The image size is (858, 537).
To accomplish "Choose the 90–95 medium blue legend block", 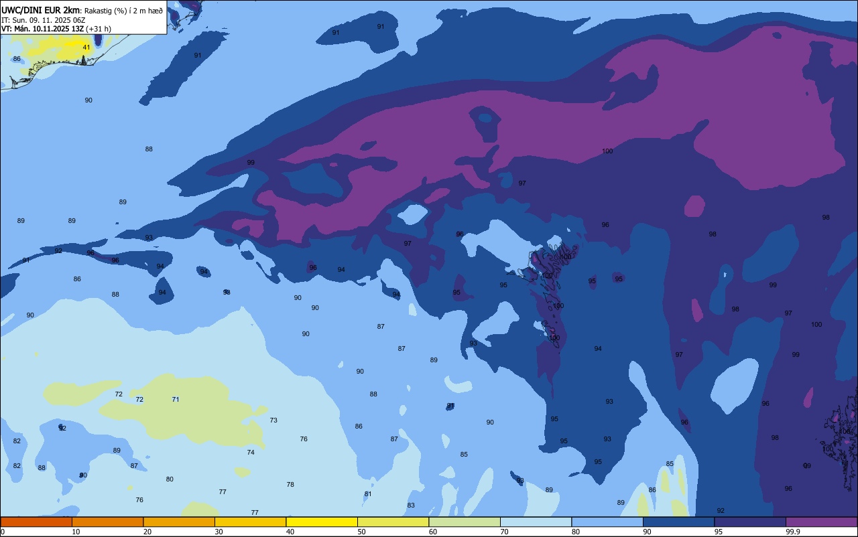I will coord(678,522).
